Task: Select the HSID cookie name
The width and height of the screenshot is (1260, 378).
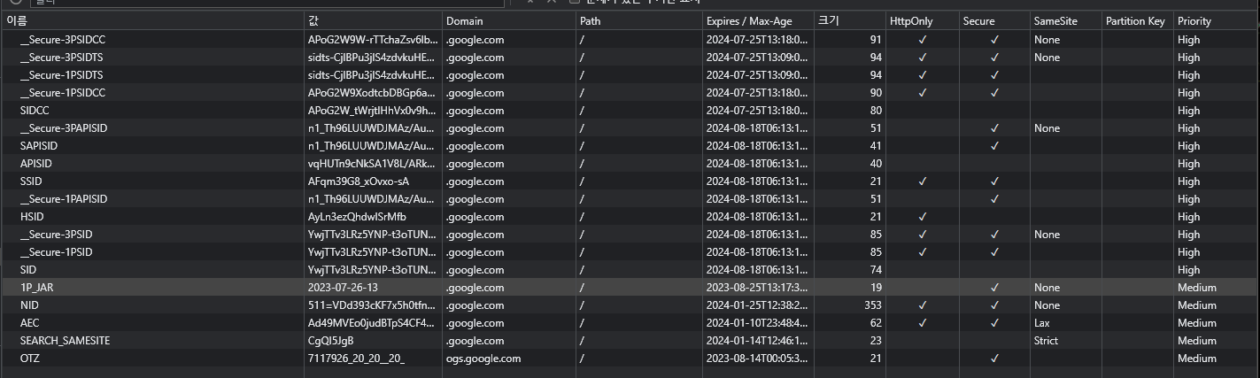Action: (32, 217)
